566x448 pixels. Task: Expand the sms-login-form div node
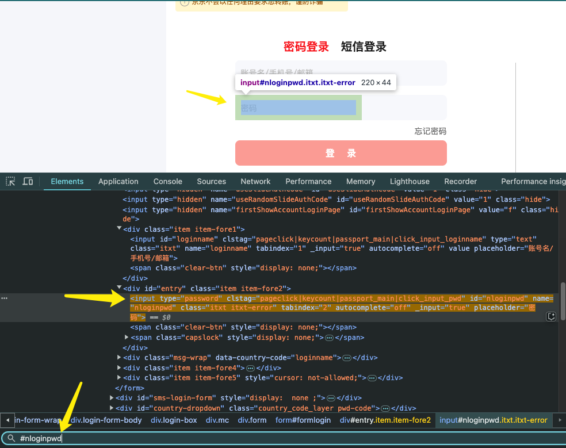(112, 398)
